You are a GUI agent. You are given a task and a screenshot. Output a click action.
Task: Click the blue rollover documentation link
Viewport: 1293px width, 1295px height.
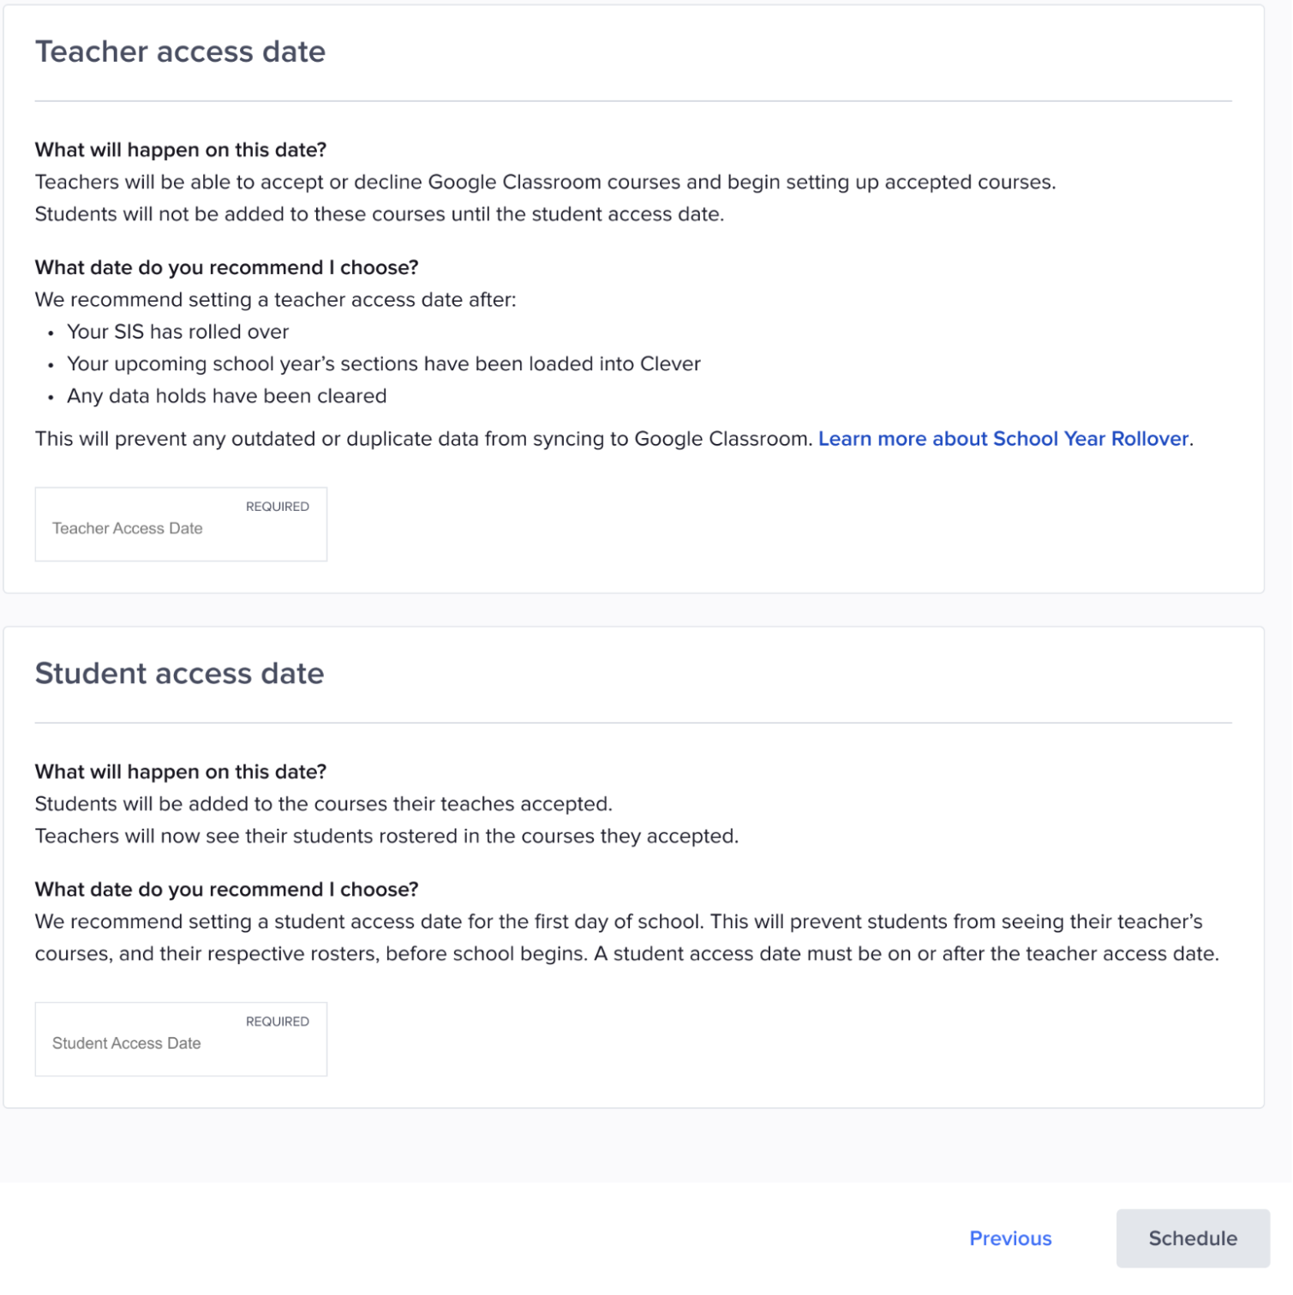tap(1003, 438)
